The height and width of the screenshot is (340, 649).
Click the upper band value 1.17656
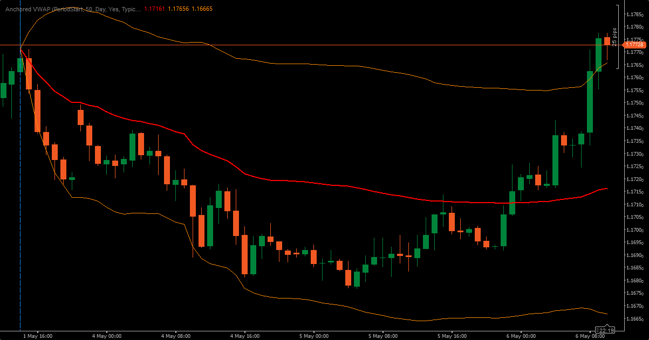click(x=179, y=9)
